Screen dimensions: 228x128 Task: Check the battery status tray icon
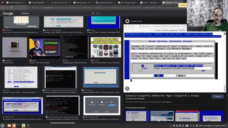tap(197, 126)
